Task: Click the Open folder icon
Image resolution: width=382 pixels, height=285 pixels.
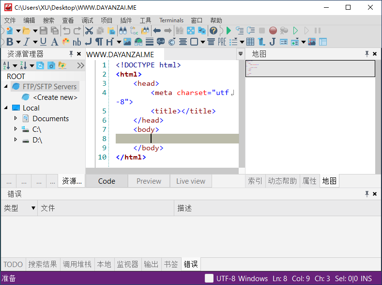Action: pyautogui.click(x=26, y=31)
